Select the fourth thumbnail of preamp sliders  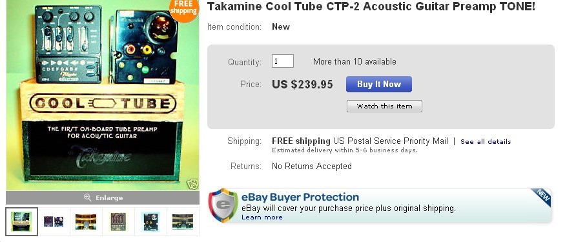click(x=118, y=221)
